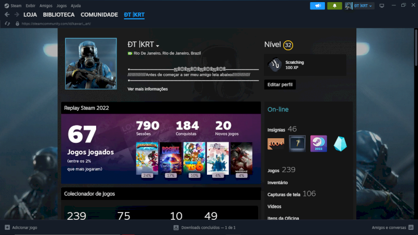Open Vídeos link
Viewport: 418px width, 235px height.
pos(274,206)
